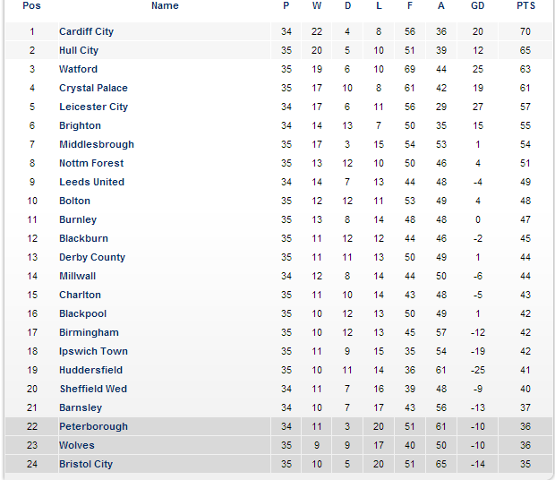Open Peterborough in the relegation zone
Viewport: 555px width, 480px height.
93,426
